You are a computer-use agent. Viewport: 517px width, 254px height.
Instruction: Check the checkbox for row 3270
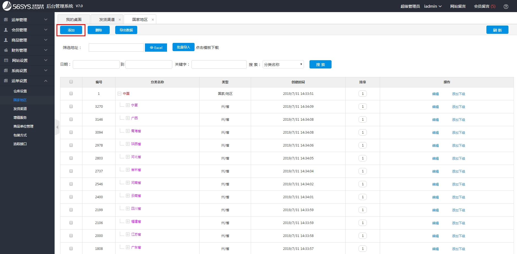point(71,106)
